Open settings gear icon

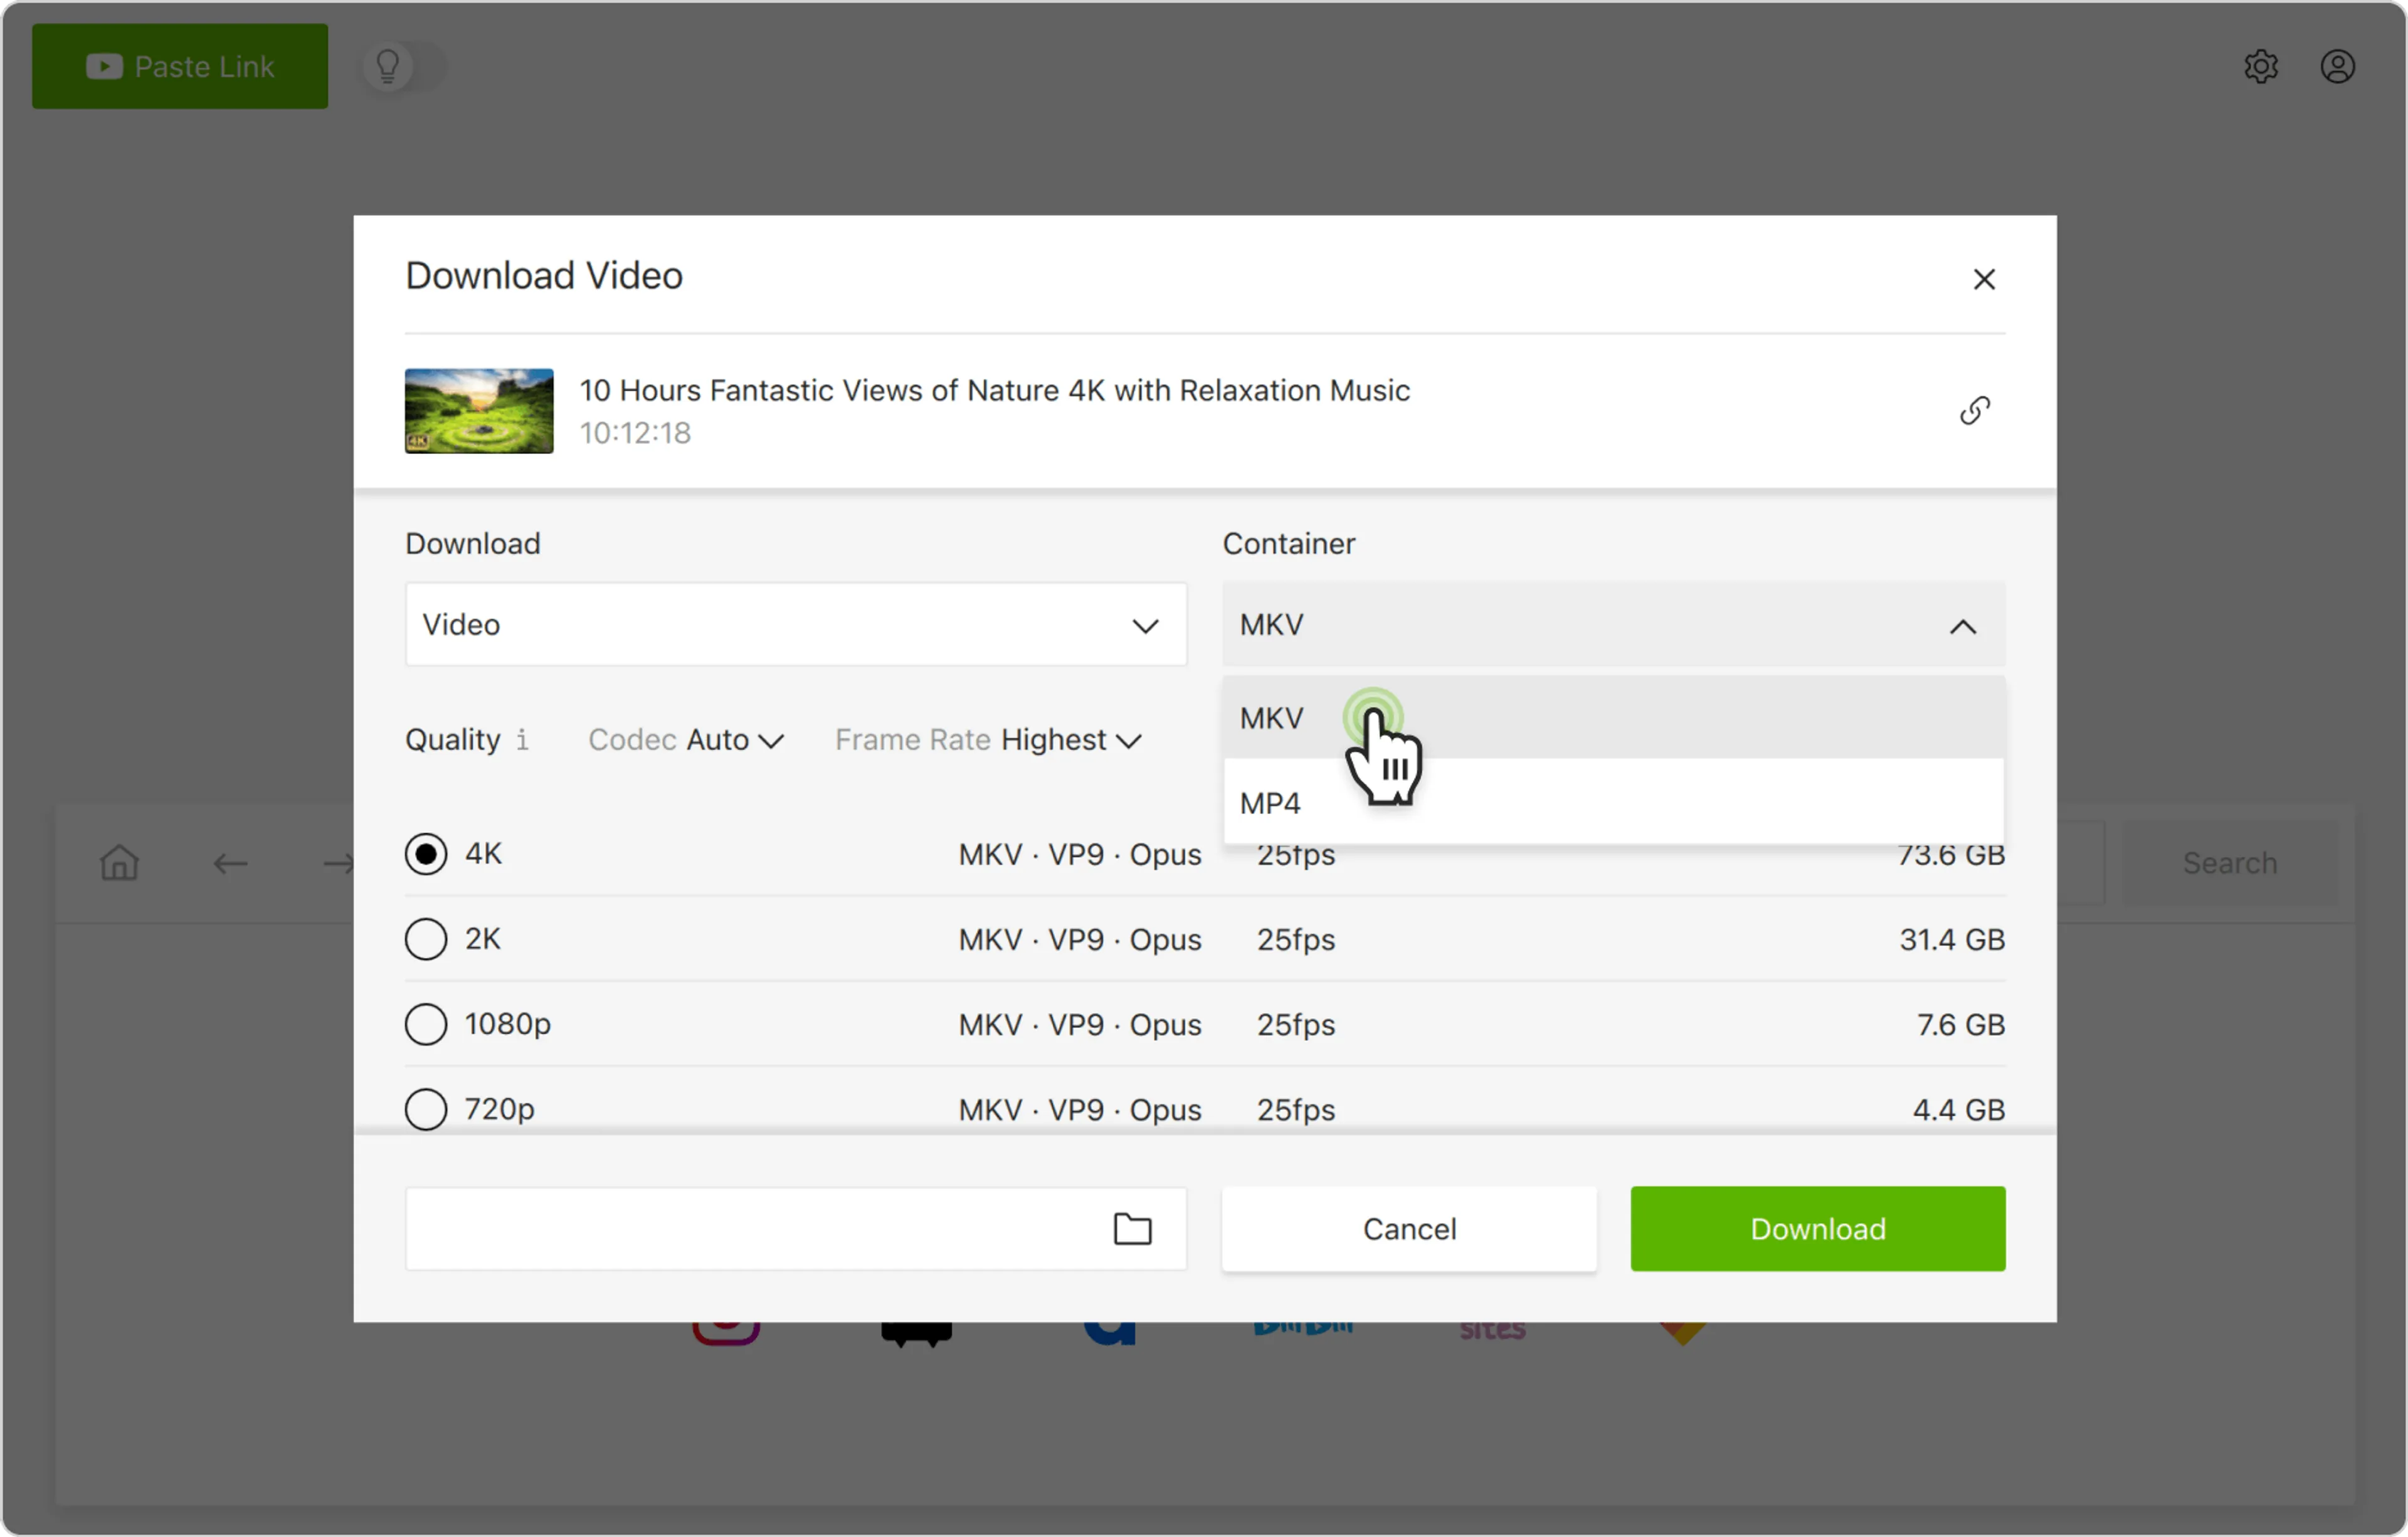pos(2260,67)
